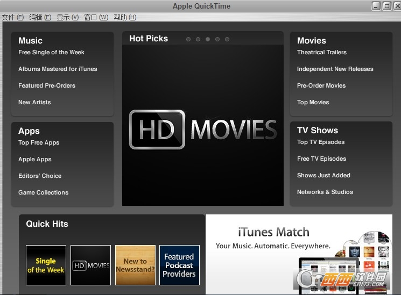Screen dimensions: 401x295
Task: Open the HD Movies Quick Hits tile
Action: click(91, 265)
